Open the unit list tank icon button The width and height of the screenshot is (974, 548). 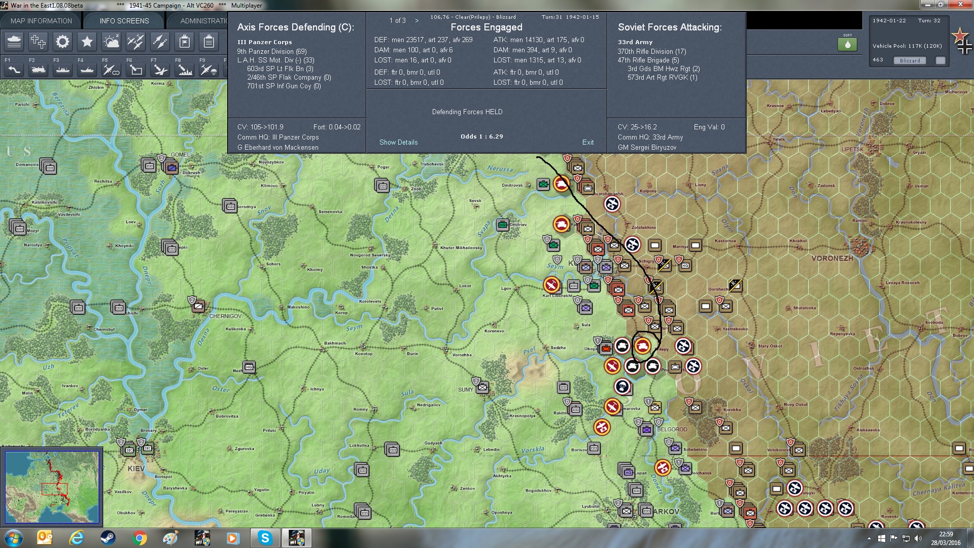14,42
